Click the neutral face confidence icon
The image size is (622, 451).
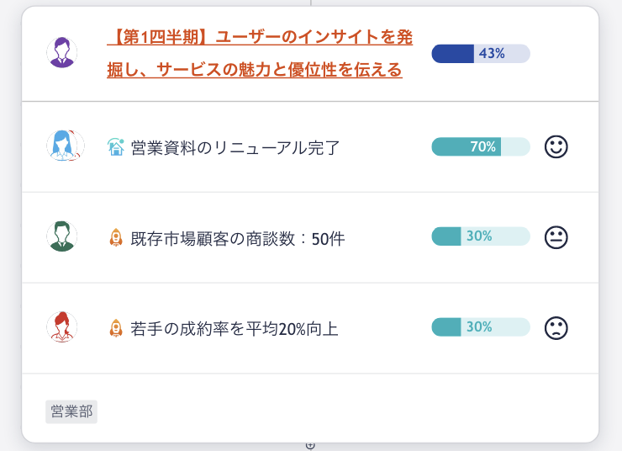[x=556, y=237]
